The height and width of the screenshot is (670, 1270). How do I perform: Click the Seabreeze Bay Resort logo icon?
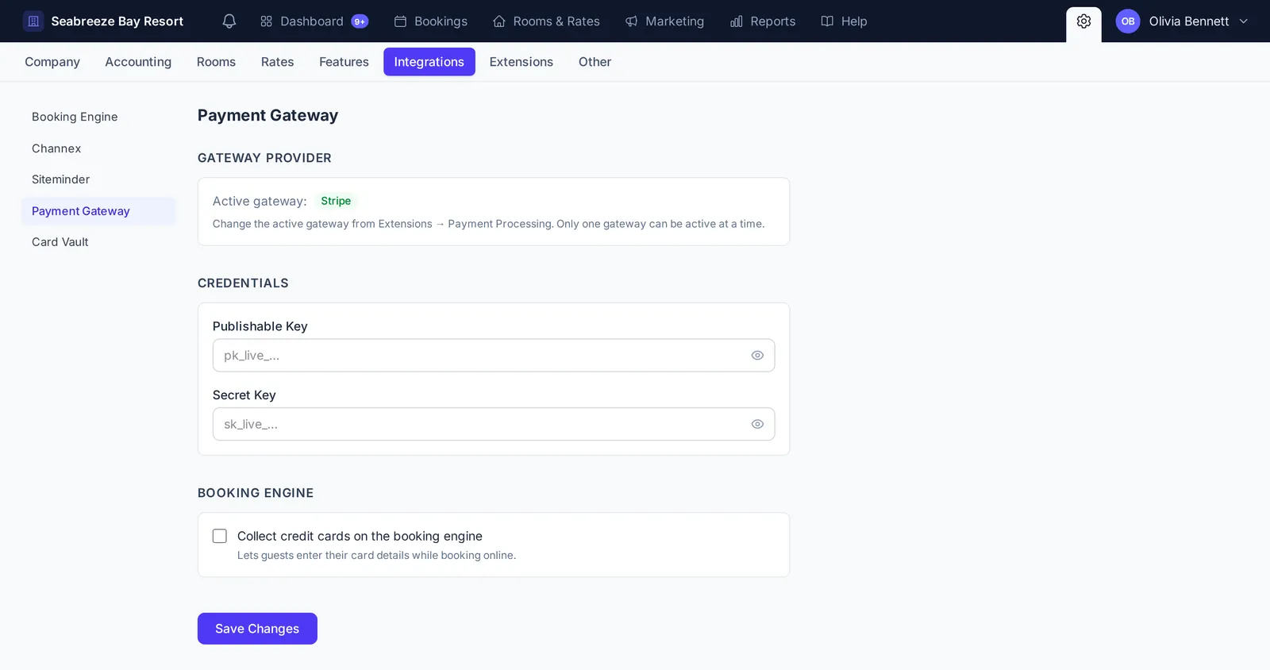click(33, 21)
